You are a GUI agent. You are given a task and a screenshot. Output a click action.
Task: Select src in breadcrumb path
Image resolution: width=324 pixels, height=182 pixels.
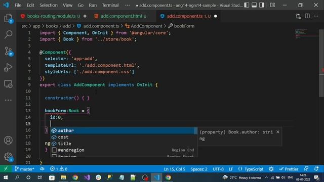(24, 26)
